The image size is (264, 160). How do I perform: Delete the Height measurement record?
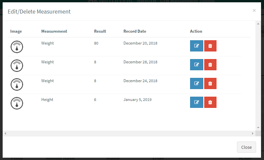tap(210, 102)
